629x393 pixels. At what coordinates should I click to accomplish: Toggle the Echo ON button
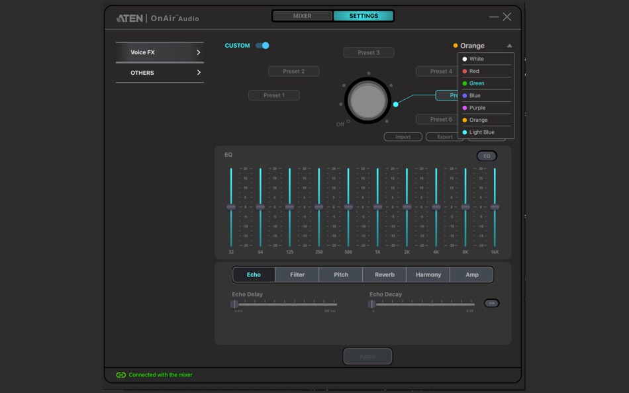point(491,303)
